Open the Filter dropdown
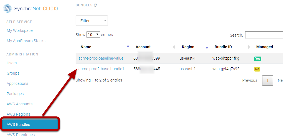The width and height of the screenshot is (283, 140). tap(92, 21)
